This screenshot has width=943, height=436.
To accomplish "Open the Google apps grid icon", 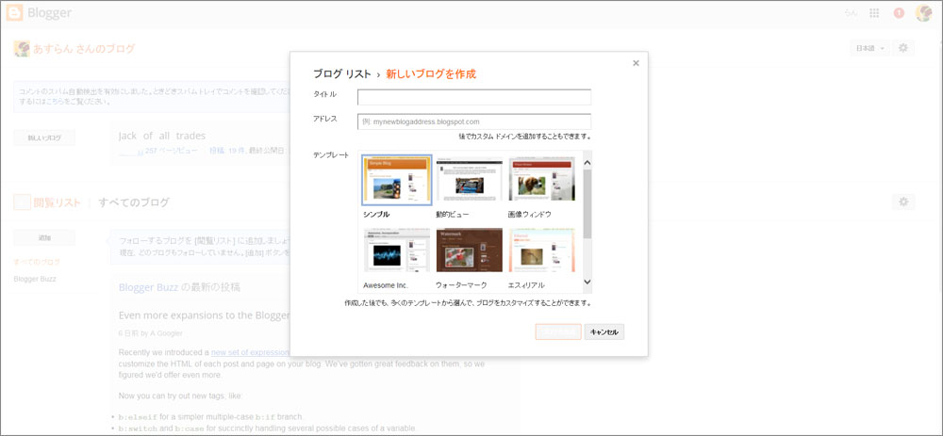I will pyautogui.click(x=875, y=12).
